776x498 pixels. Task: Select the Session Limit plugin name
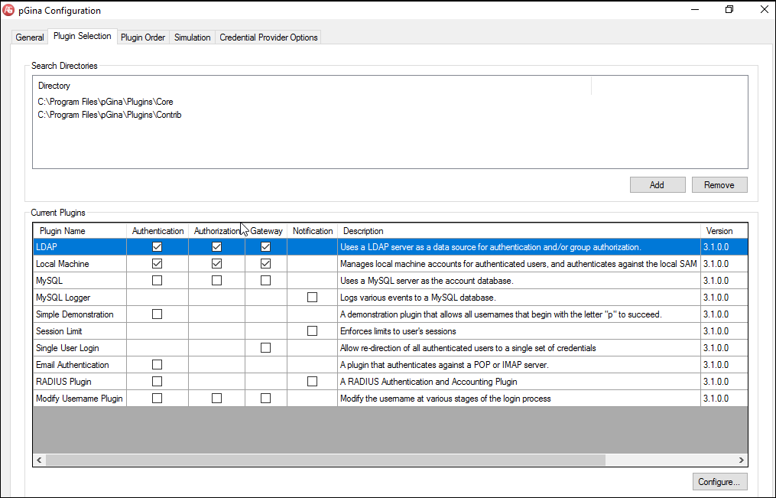click(x=80, y=330)
